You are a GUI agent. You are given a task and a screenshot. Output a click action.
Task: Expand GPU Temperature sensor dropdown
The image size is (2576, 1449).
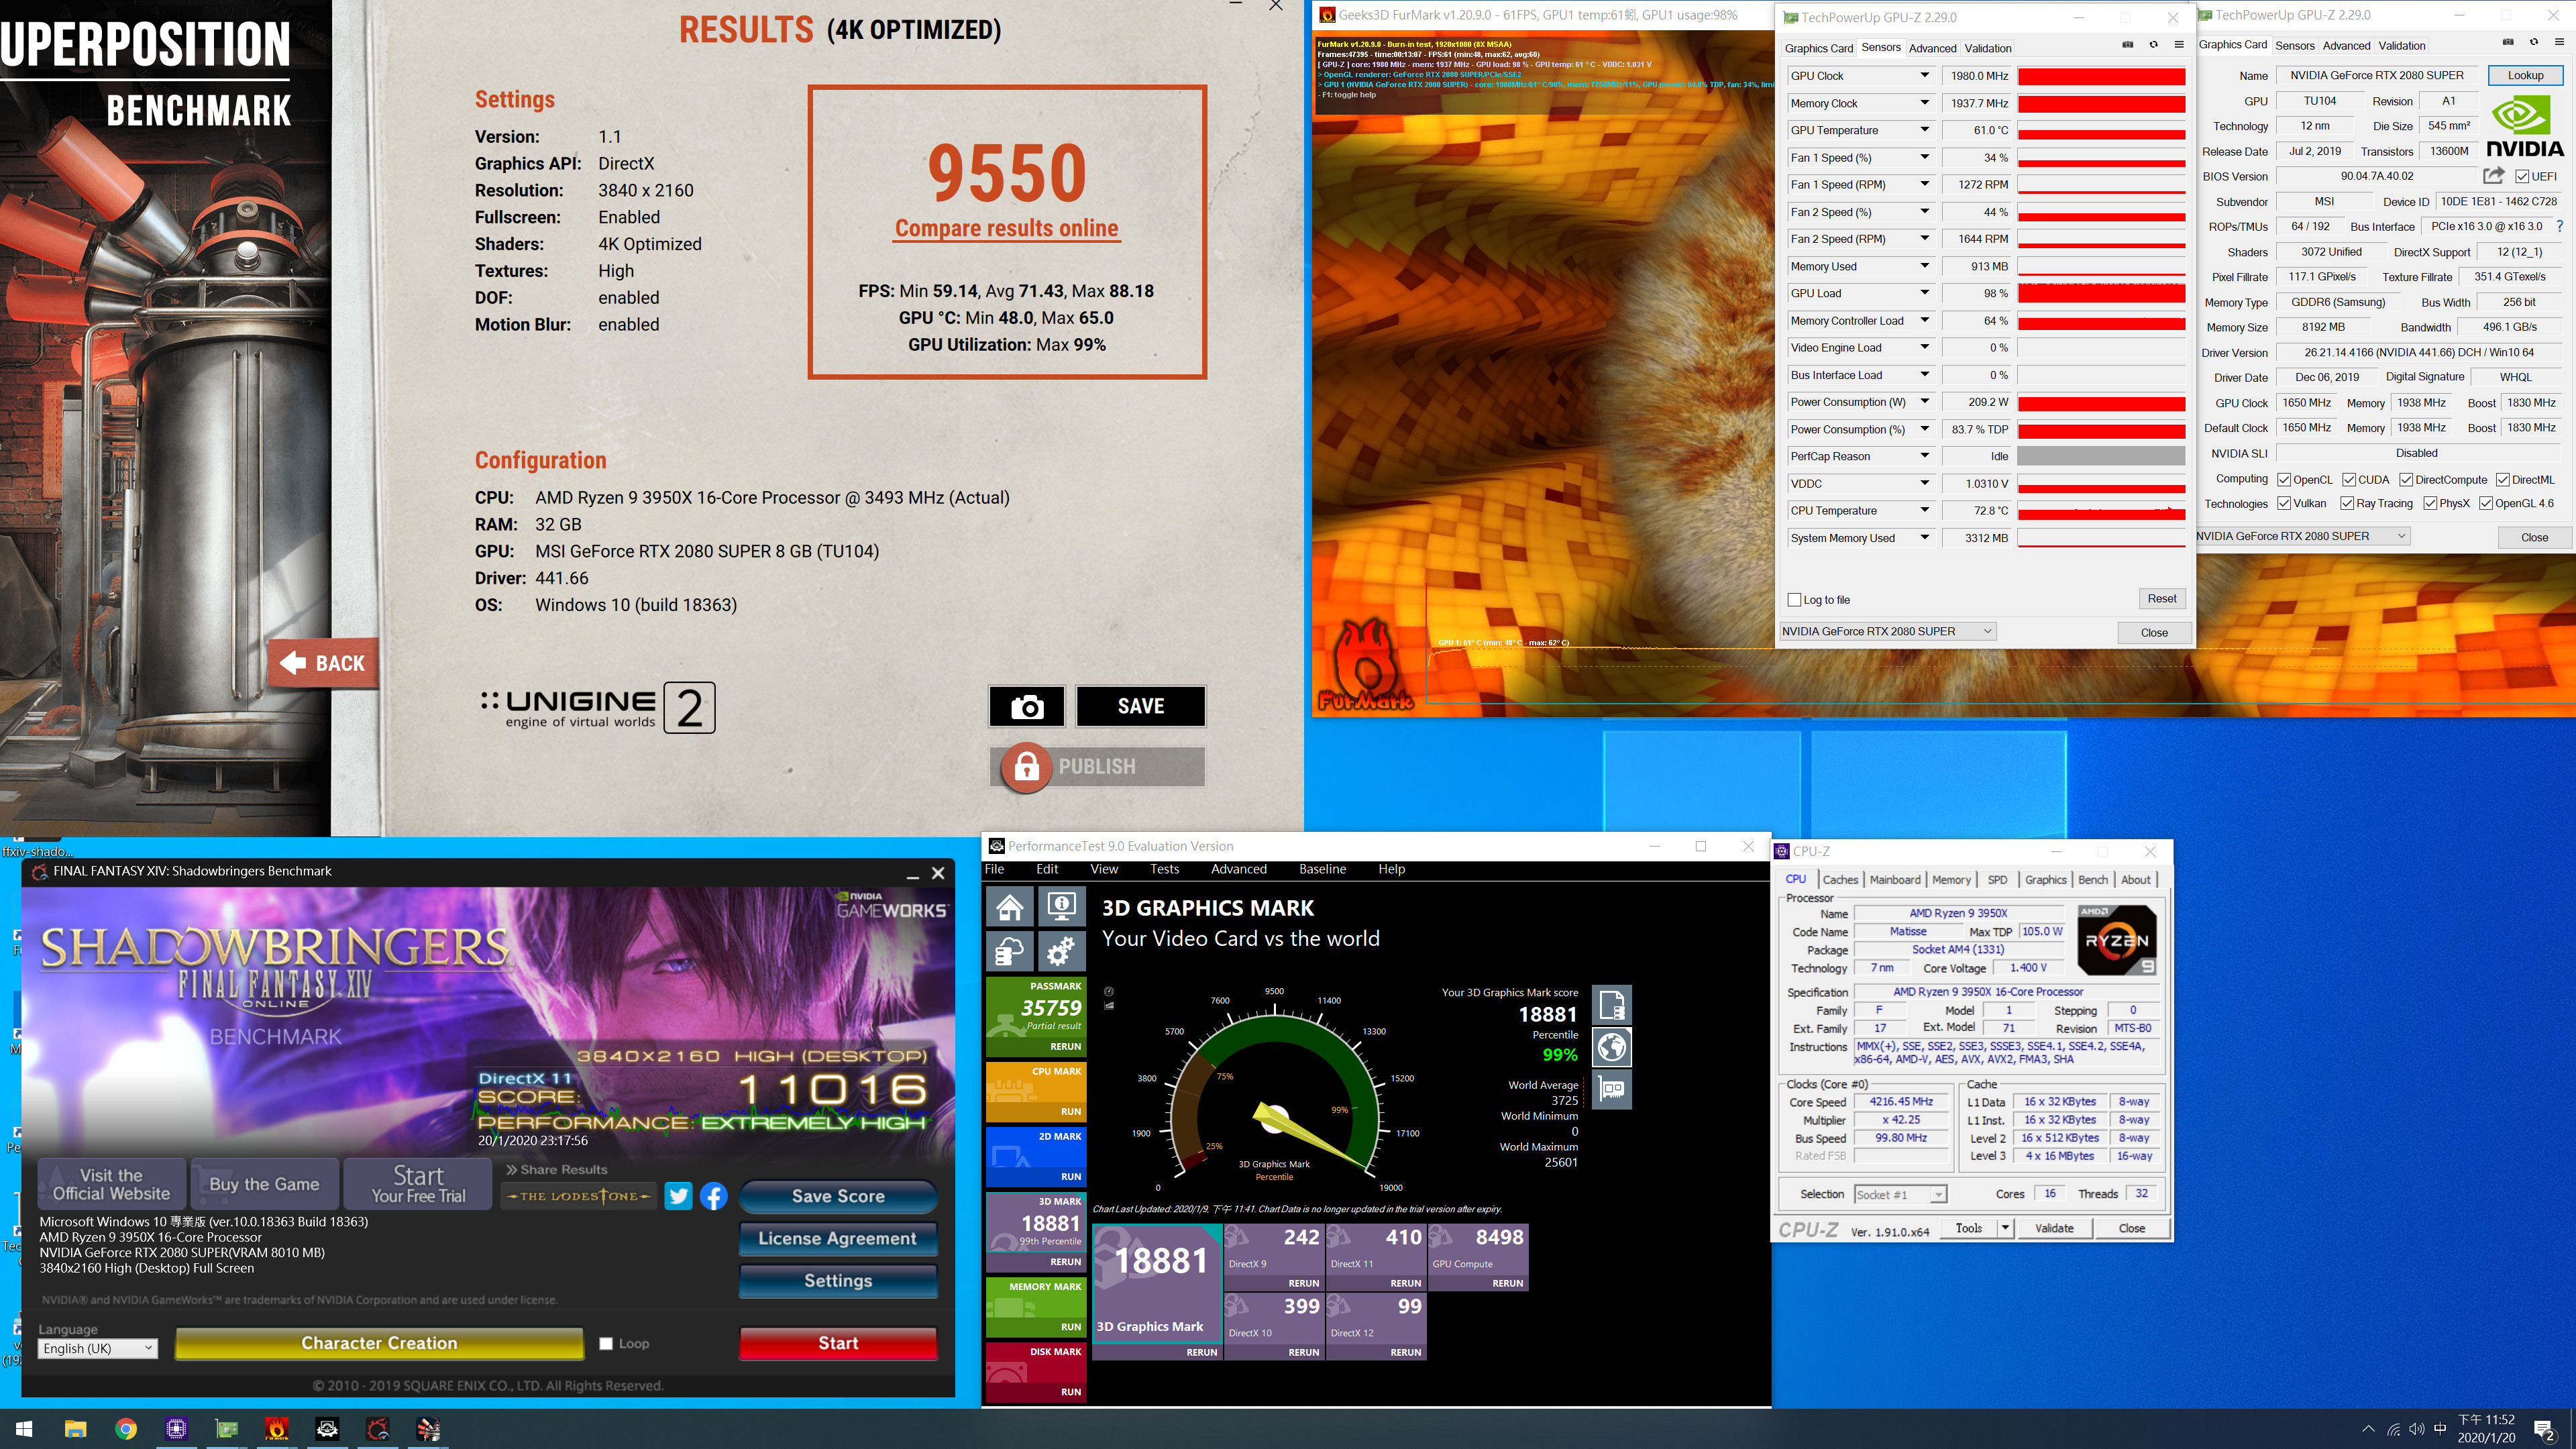[1924, 129]
